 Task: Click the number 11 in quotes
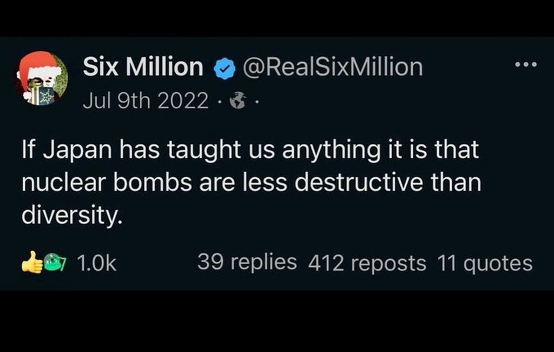point(446,263)
